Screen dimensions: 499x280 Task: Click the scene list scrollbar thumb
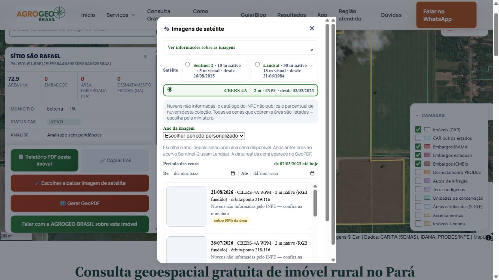[315, 203]
